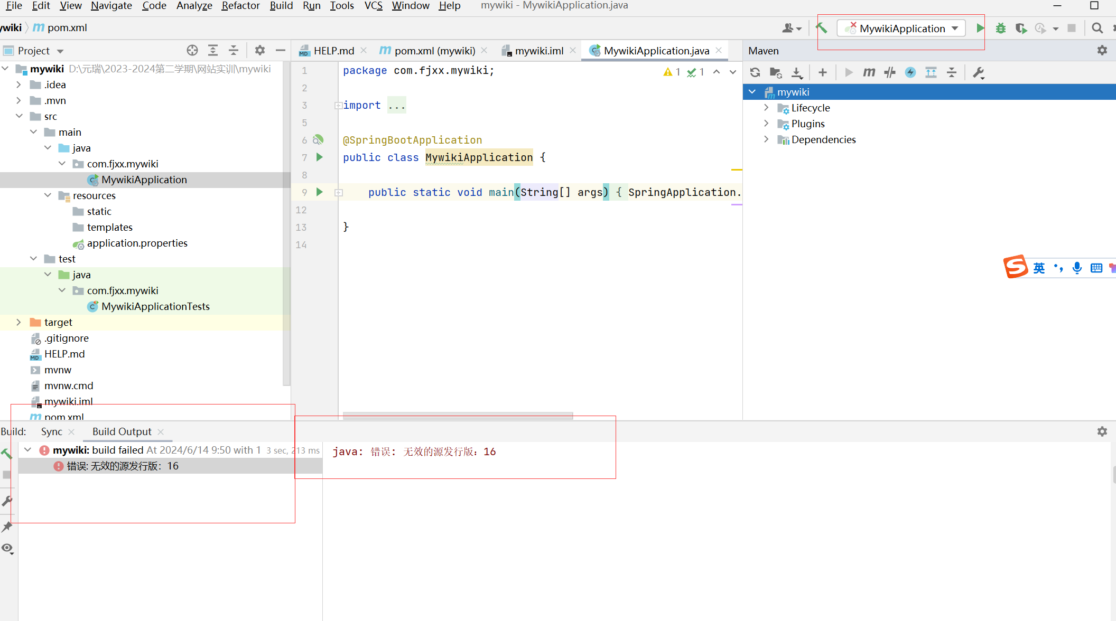Open MywikiApplication run configuration dropdown
The width and height of the screenshot is (1116, 621).
pos(901,28)
